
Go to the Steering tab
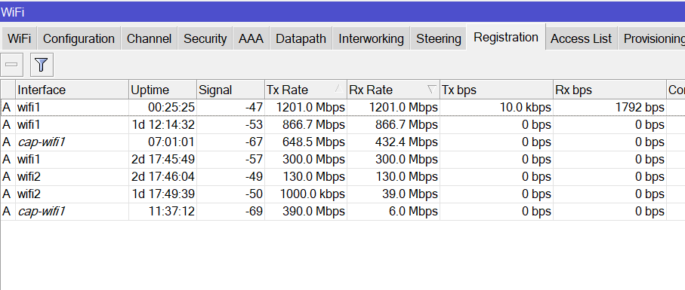439,38
